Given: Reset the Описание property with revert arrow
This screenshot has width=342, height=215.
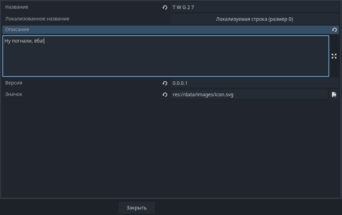Looking at the screenshot, I should (334, 30).
